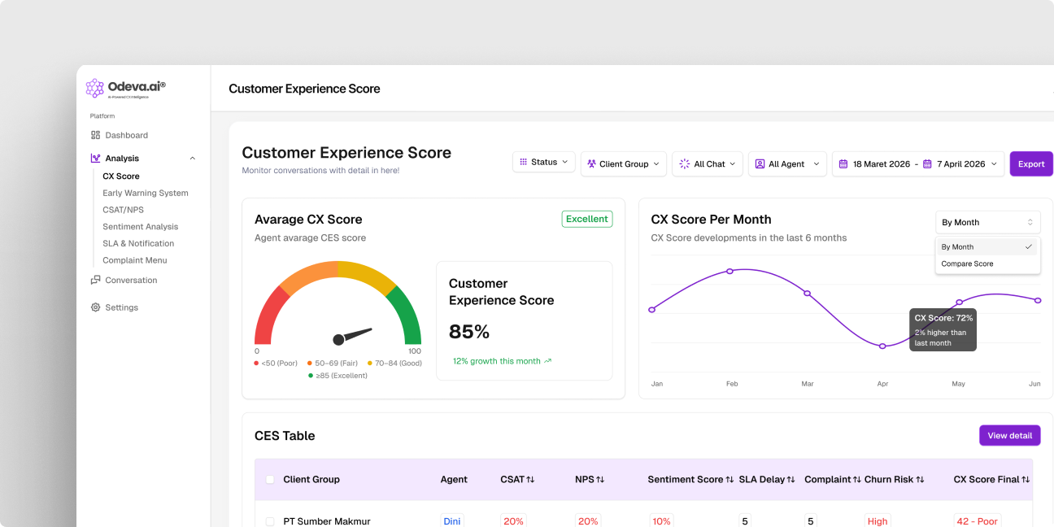Click the 85% score value
Viewport: 1054px width, 527px height.
(469, 332)
